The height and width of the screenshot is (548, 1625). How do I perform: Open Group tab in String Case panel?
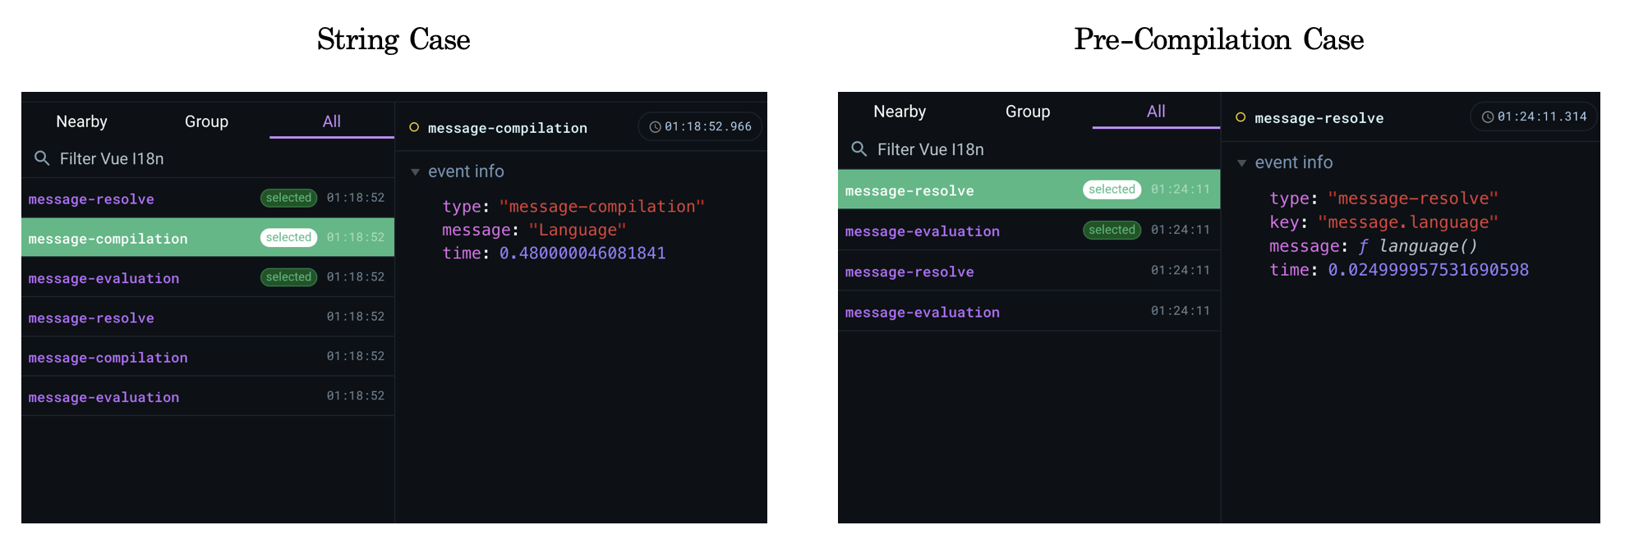pyautogui.click(x=206, y=121)
